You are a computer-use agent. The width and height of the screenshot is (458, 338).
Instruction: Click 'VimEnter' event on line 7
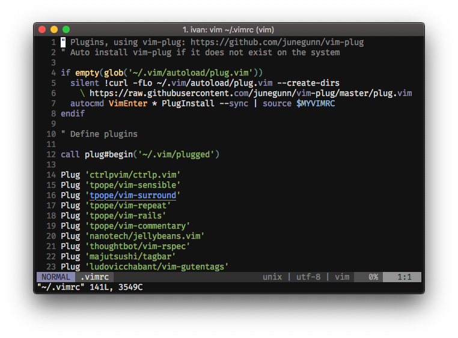click(x=128, y=103)
